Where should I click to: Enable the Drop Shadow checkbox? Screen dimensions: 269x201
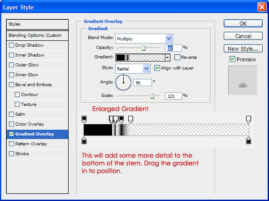point(12,45)
